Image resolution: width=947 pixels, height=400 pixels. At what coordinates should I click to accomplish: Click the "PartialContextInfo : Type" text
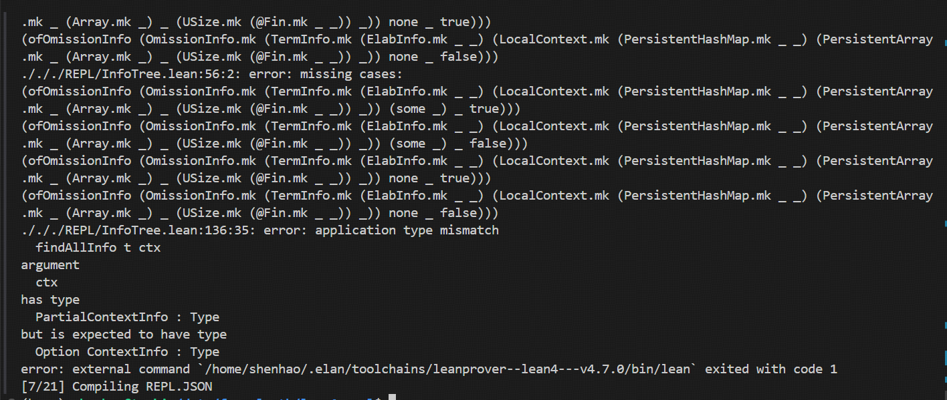pyautogui.click(x=128, y=317)
